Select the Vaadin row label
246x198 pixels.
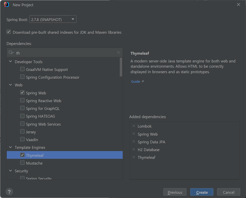[x=32, y=140]
